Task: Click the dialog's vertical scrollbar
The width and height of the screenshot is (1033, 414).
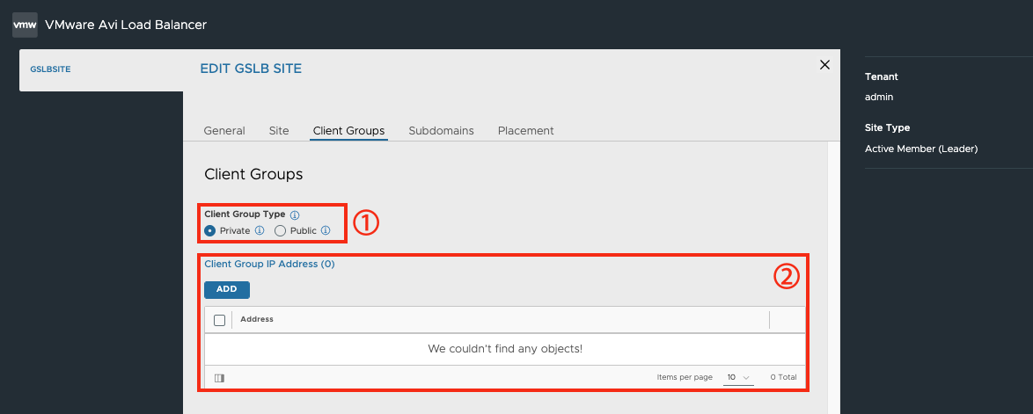Action: 833,276
